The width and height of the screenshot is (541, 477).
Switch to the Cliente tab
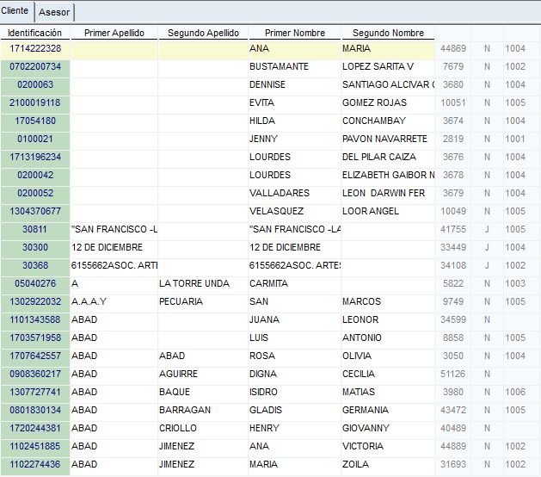click(x=15, y=10)
